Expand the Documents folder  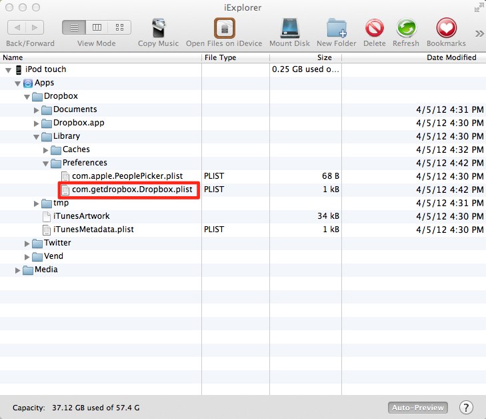pos(36,110)
